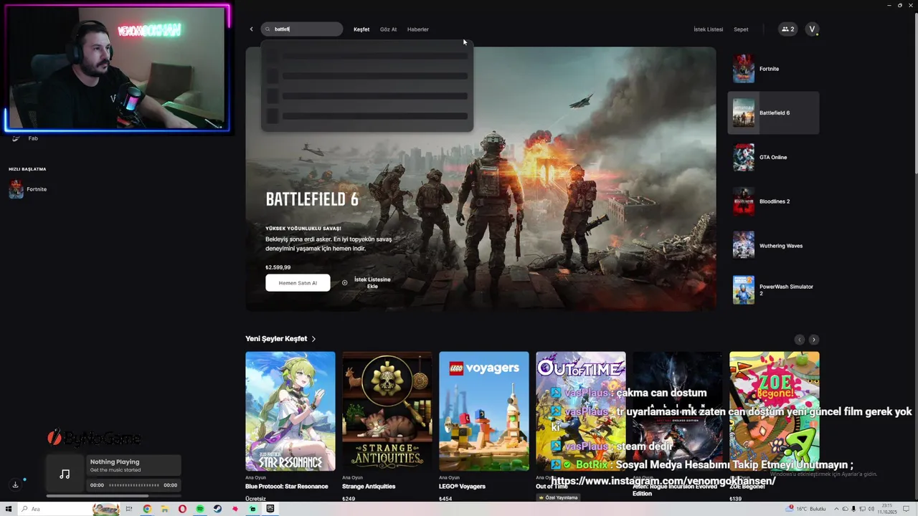Open Opera browser from the taskbar
Viewport: 918px width, 516px height.
pyautogui.click(x=182, y=509)
